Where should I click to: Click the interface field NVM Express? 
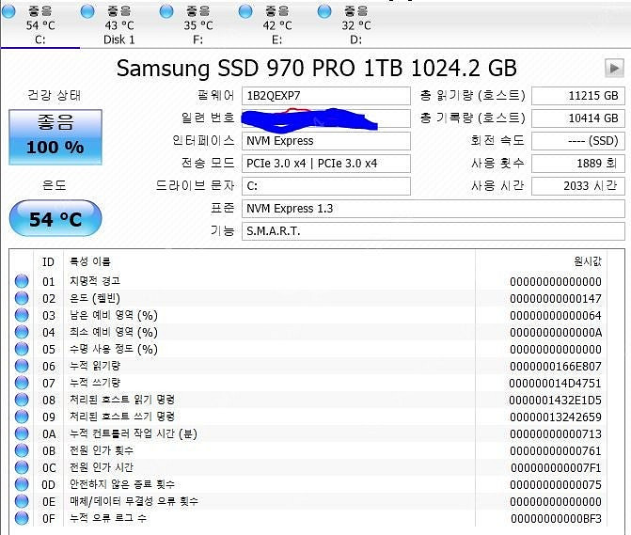[326, 141]
